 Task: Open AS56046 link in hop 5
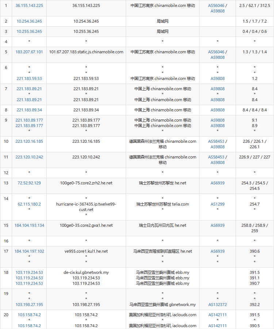coord(216,52)
